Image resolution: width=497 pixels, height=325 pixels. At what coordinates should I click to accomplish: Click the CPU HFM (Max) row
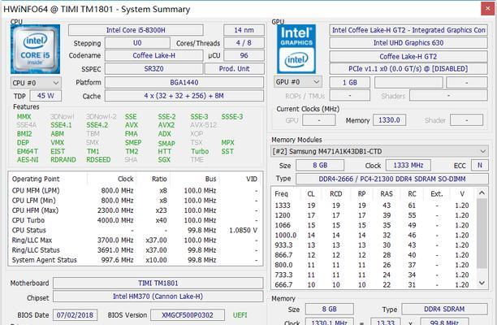pos(136,210)
